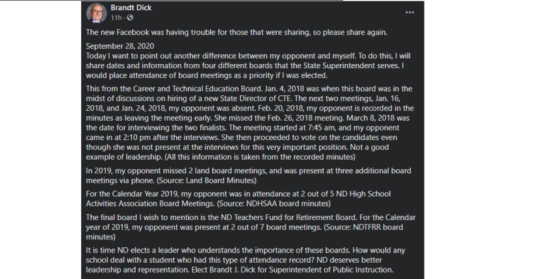Click the paragraph on 2019 land board meetings
Viewport: 546px width, 279px height.
tap(248, 175)
